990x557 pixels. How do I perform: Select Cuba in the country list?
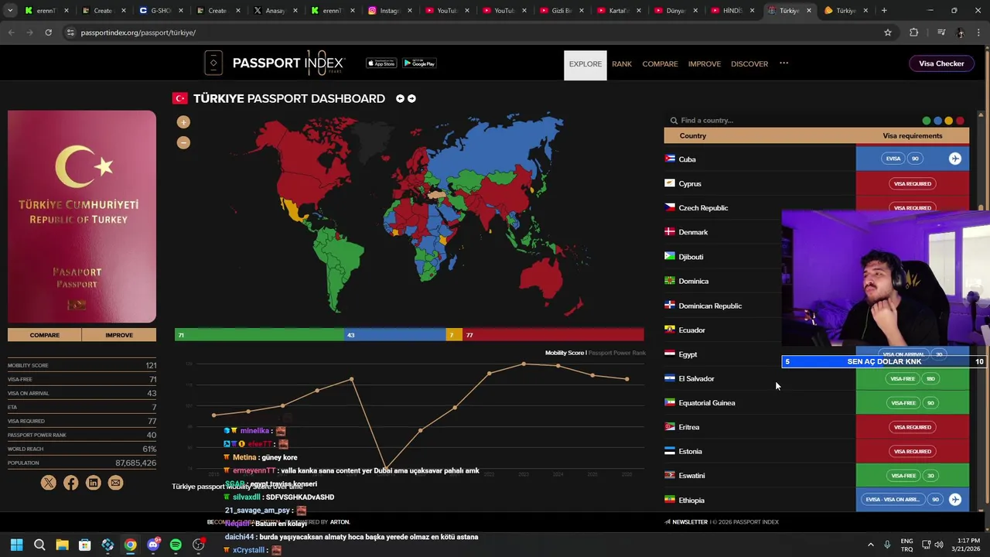[687, 159]
